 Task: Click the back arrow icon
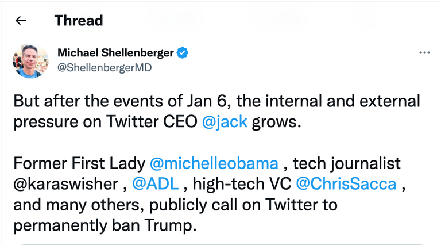pyautogui.click(x=21, y=21)
